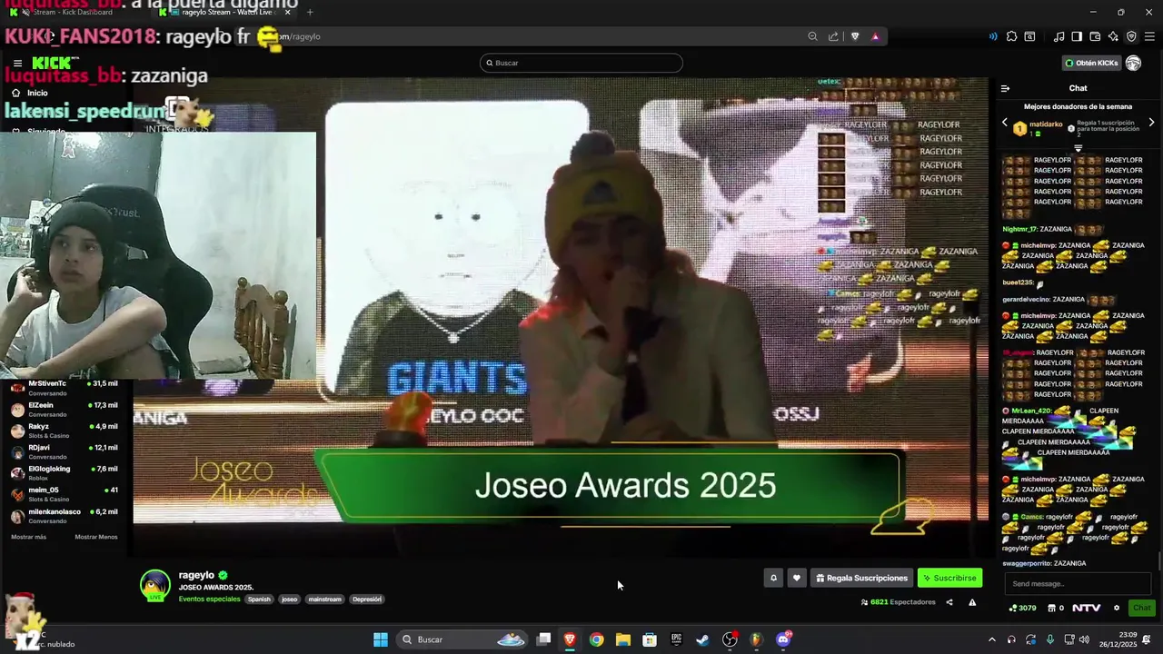Click the KICK logo
The height and width of the screenshot is (654, 1163).
pos(51,63)
